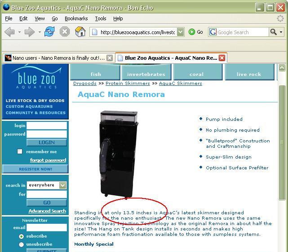Click the browser Back arrow button

(x=9, y=32)
